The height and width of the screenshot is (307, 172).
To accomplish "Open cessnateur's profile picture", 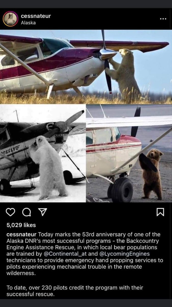I will (x=10, y=19).
